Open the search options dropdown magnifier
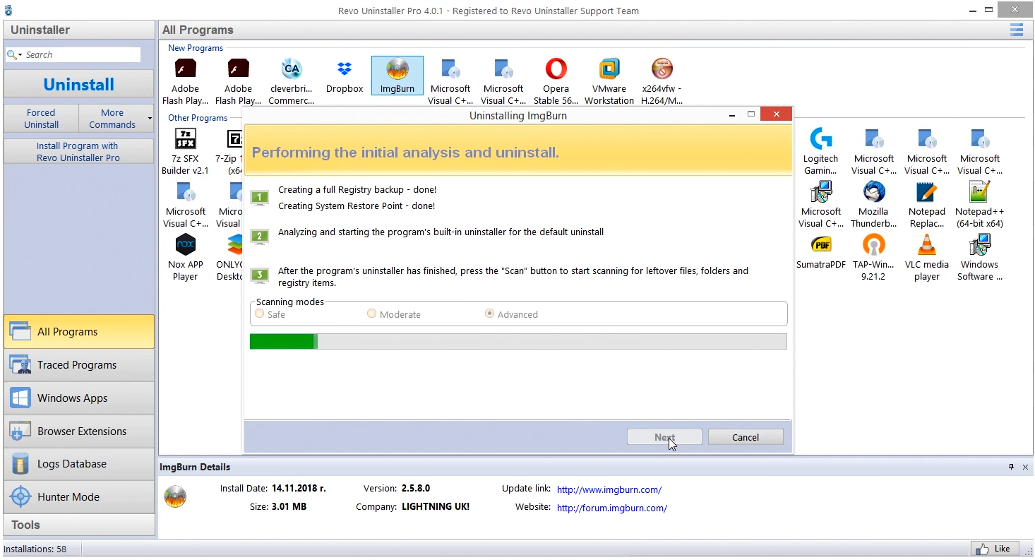The height and width of the screenshot is (560, 1035). [14, 54]
